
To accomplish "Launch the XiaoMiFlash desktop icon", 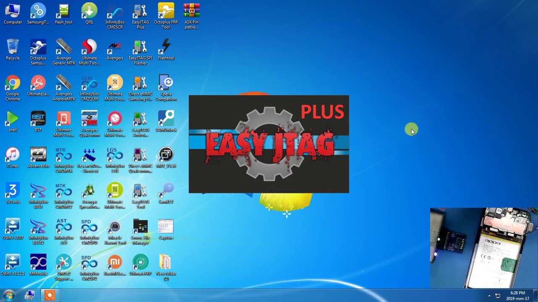I will coord(115,266).
